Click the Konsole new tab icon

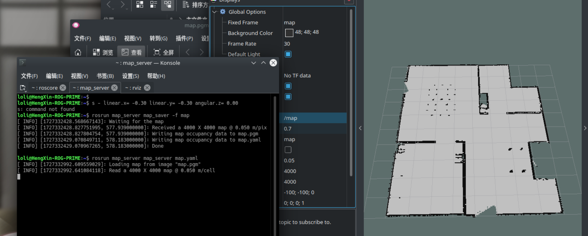pyautogui.click(x=23, y=88)
